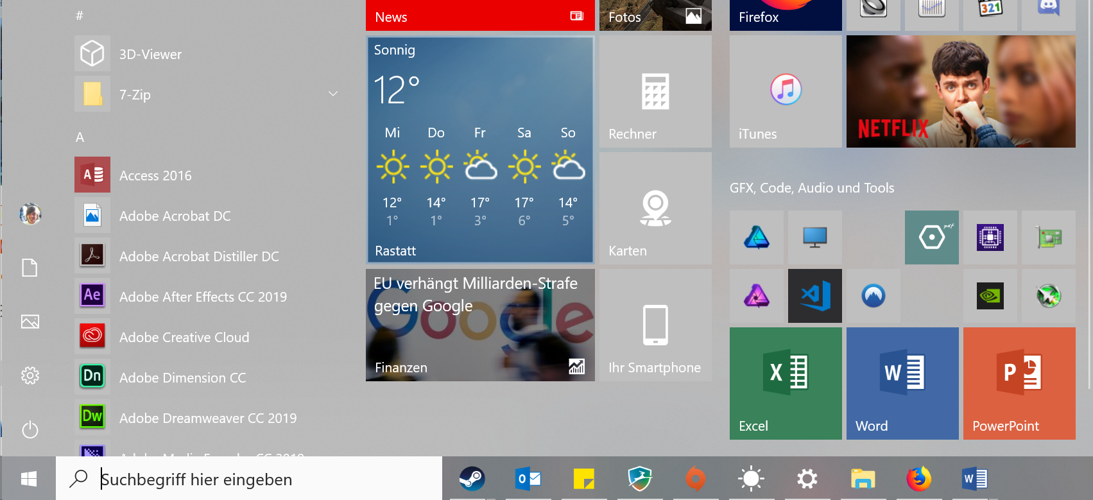Launch PowerPoint from the orange tile

(x=1019, y=383)
